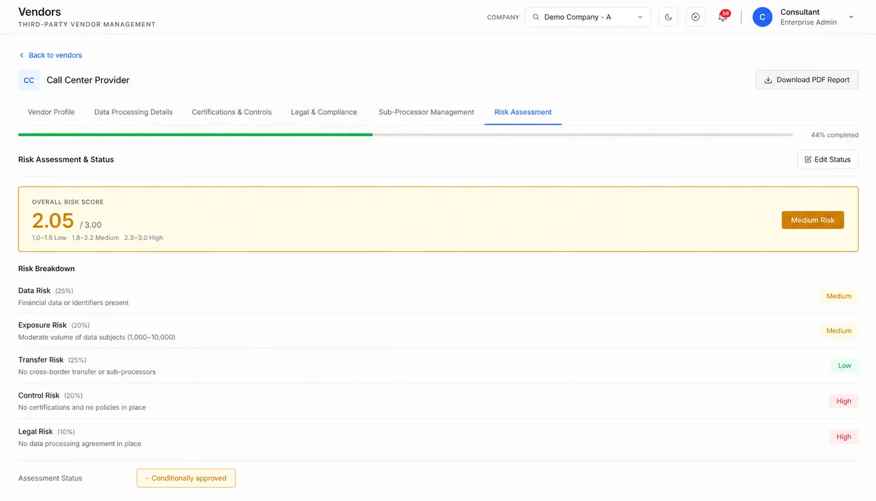
Task: Follow the Back to vendors link
Action: pos(55,55)
